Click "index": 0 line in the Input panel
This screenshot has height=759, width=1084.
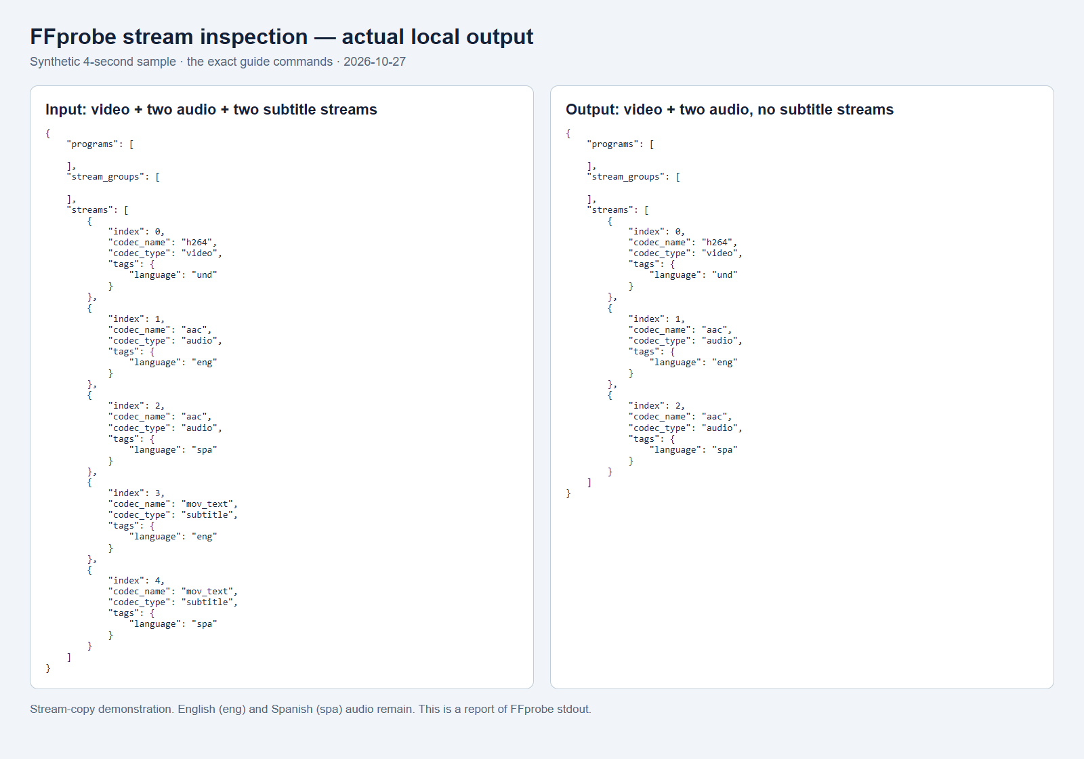coord(136,232)
